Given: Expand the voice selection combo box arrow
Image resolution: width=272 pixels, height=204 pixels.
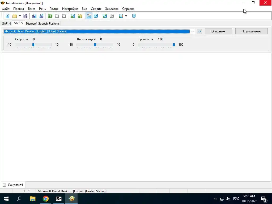Looking at the screenshot, I should (192, 31).
